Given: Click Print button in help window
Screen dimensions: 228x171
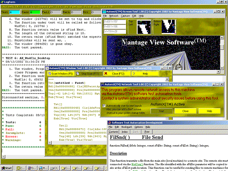Looking at the screenshot, I should (147, 132).
